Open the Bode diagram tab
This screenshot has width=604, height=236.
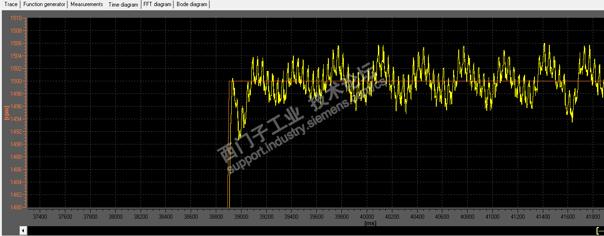[192, 4]
